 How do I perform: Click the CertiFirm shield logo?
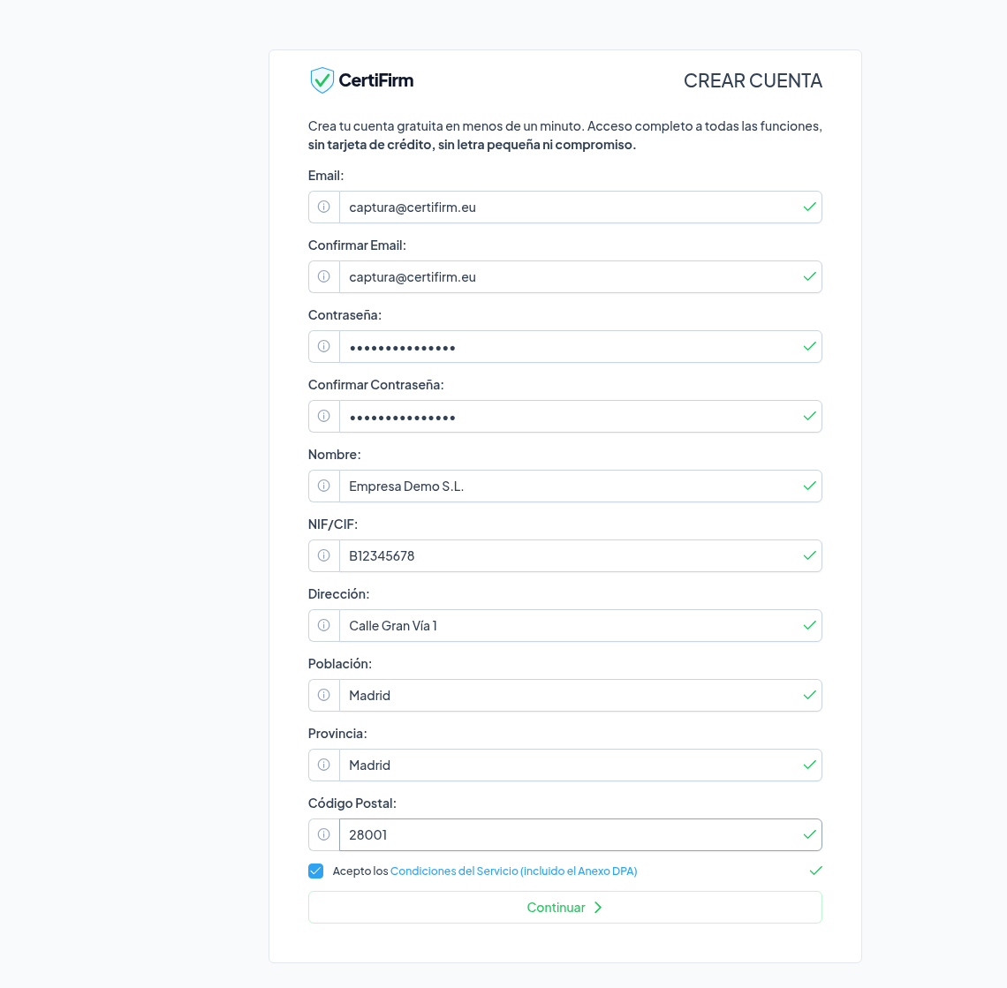(322, 80)
